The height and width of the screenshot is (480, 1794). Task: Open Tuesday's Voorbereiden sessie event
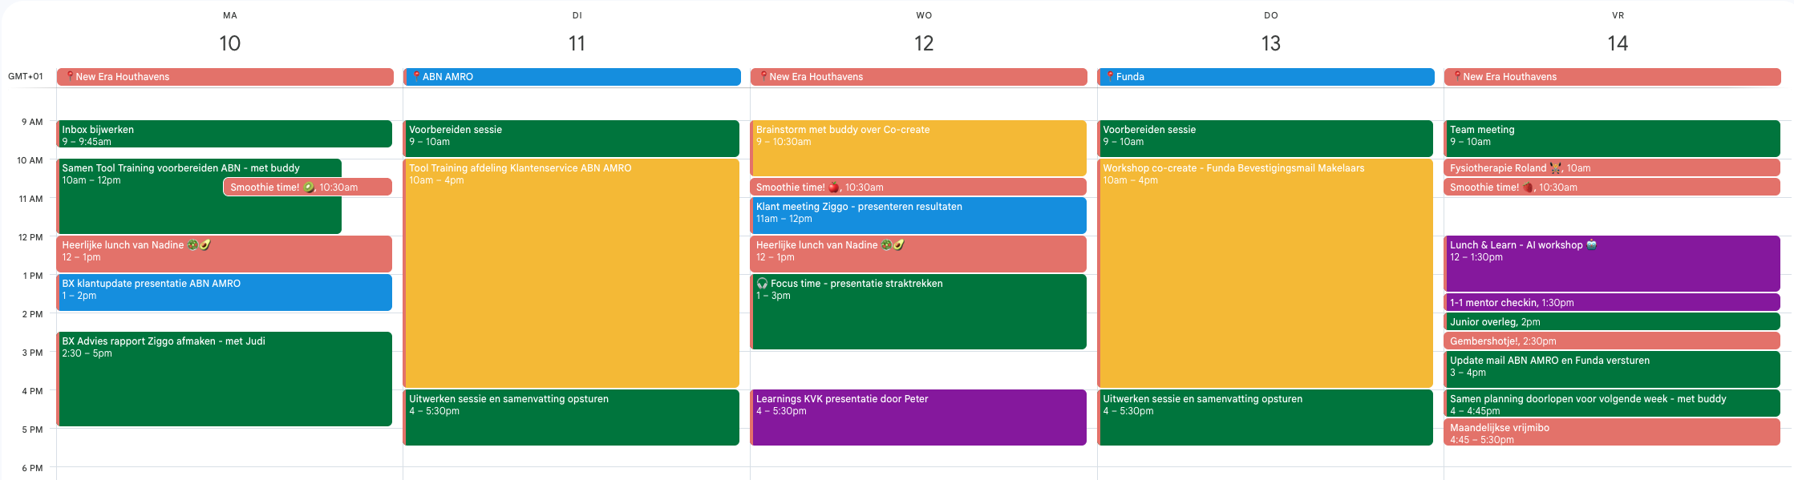coord(571,139)
